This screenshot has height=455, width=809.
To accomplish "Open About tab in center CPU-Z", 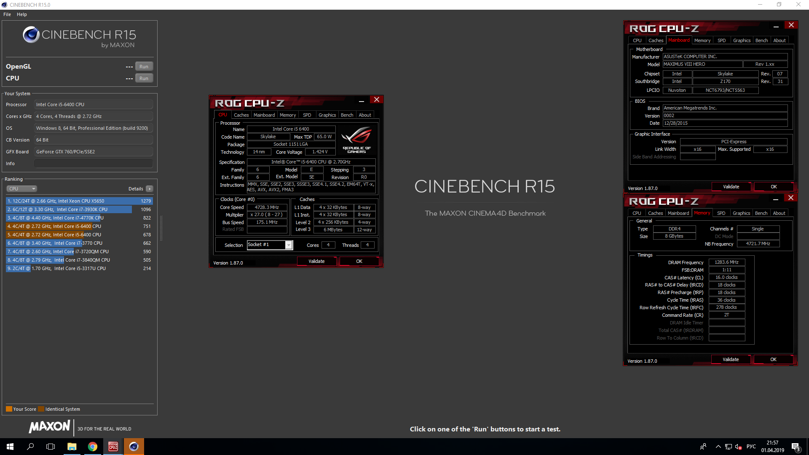I will point(365,115).
